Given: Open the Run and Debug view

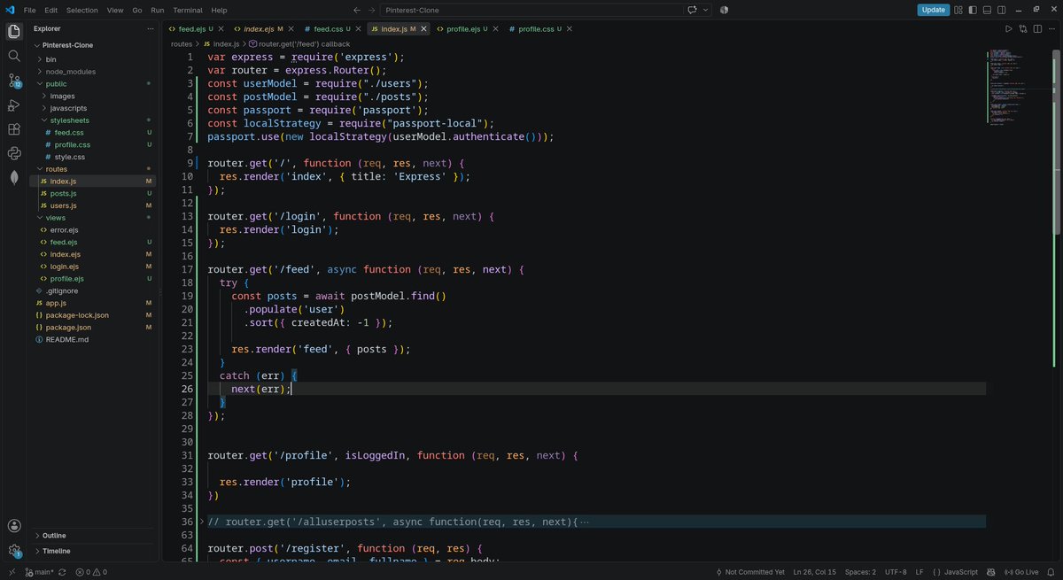Looking at the screenshot, I should pyautogui.click(x=14, y=105).
